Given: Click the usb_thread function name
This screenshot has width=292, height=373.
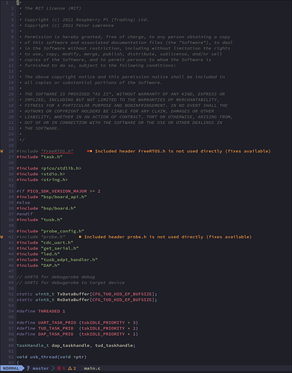Looking at the screenshot, I should tap(43, 357).
